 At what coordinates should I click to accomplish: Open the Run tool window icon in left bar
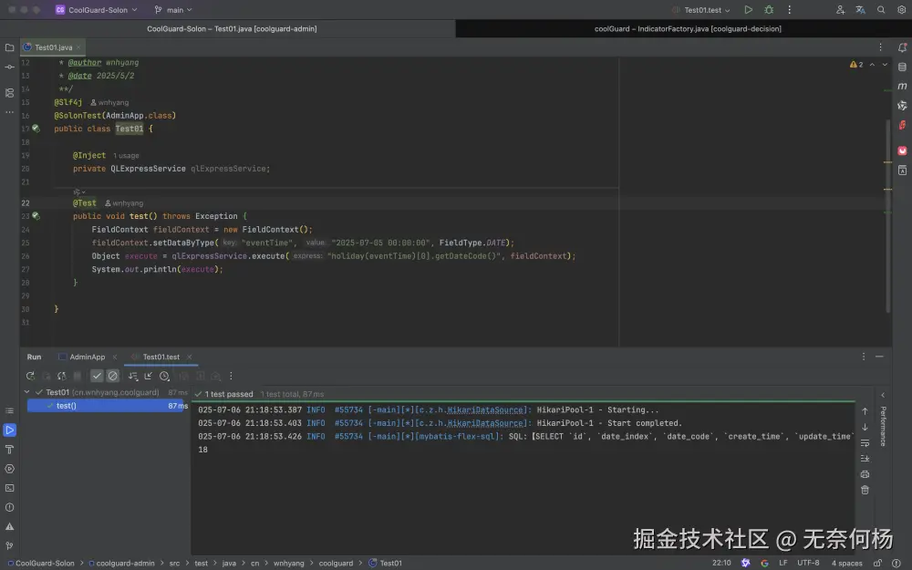9,430
